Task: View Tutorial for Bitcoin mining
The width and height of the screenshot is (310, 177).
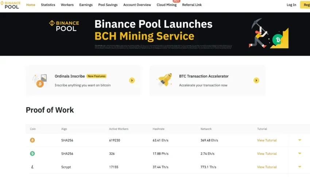Action: point(267,140)
